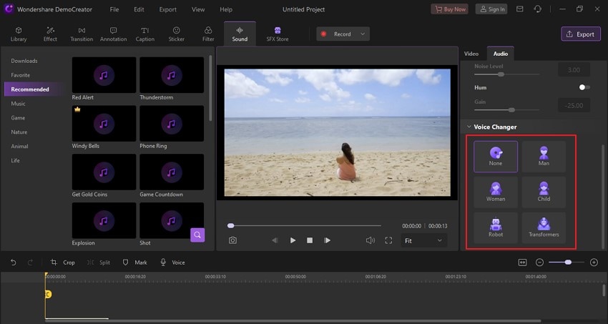Play the preview video
Screen dimensions: 608x324
tap(293, 240)
